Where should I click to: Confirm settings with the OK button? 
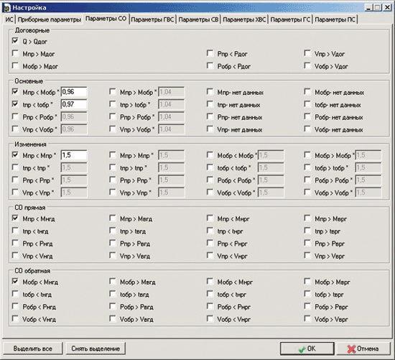tap(307, 349)
